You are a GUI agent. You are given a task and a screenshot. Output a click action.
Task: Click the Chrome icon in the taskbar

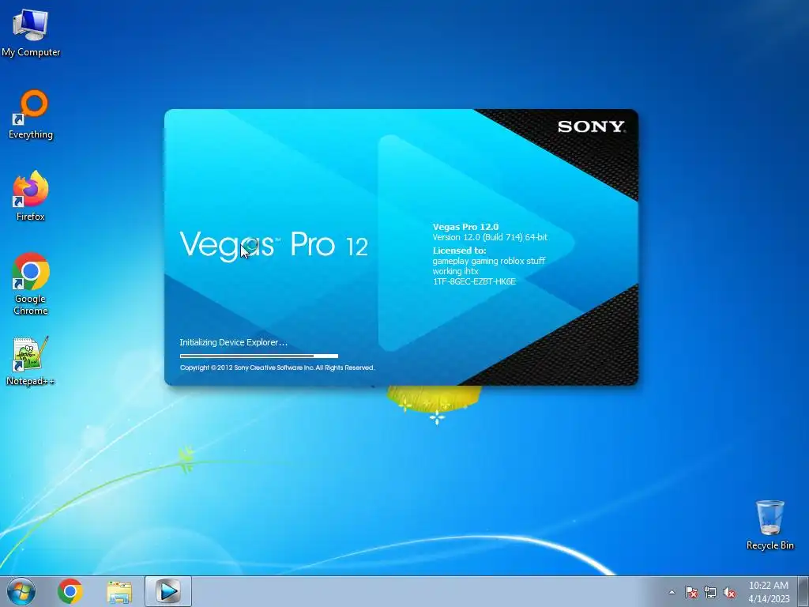point(70,591)
